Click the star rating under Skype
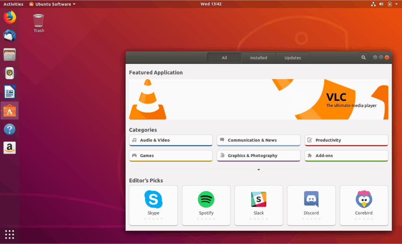The image size is (402, 244). coord(153,219)
